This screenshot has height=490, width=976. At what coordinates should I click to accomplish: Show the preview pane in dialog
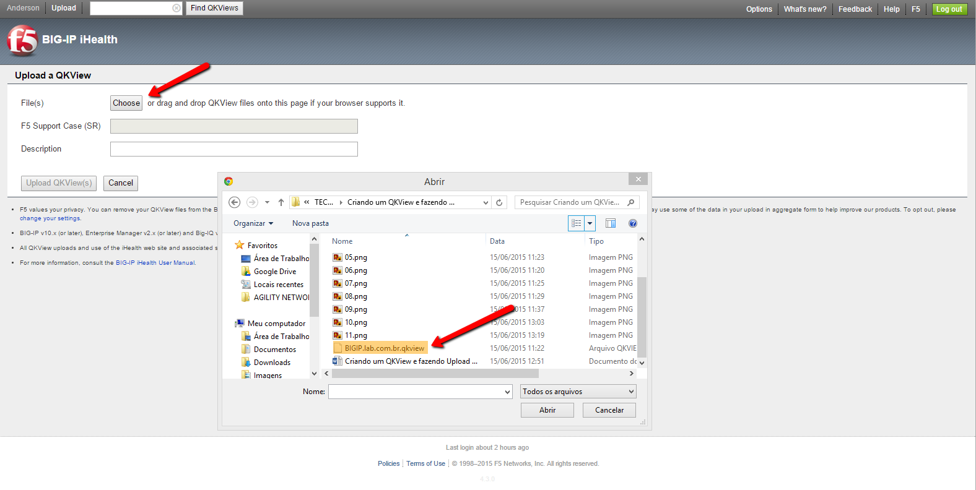(x=611, y=223)
